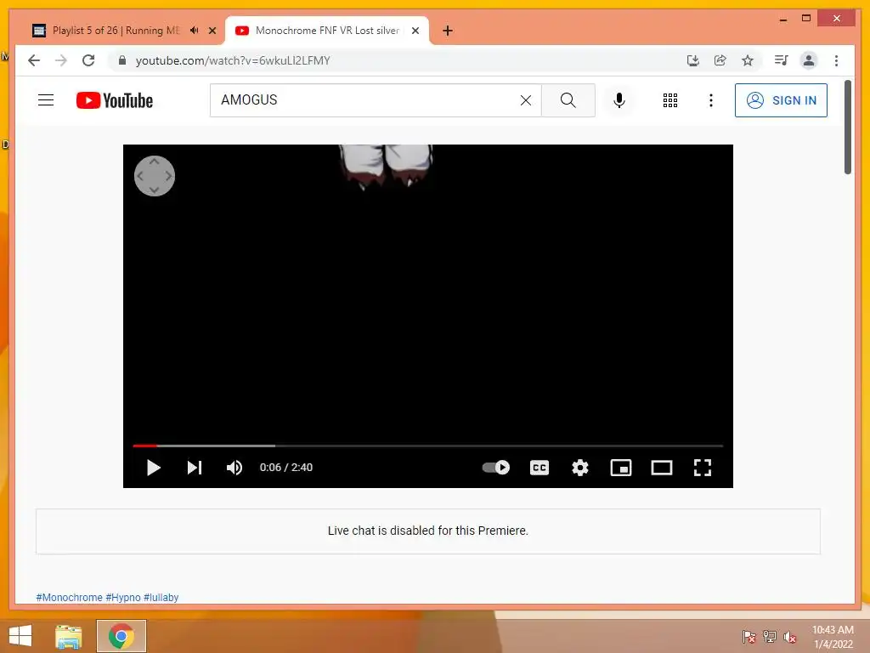Open video settings gear

[579, 468]
